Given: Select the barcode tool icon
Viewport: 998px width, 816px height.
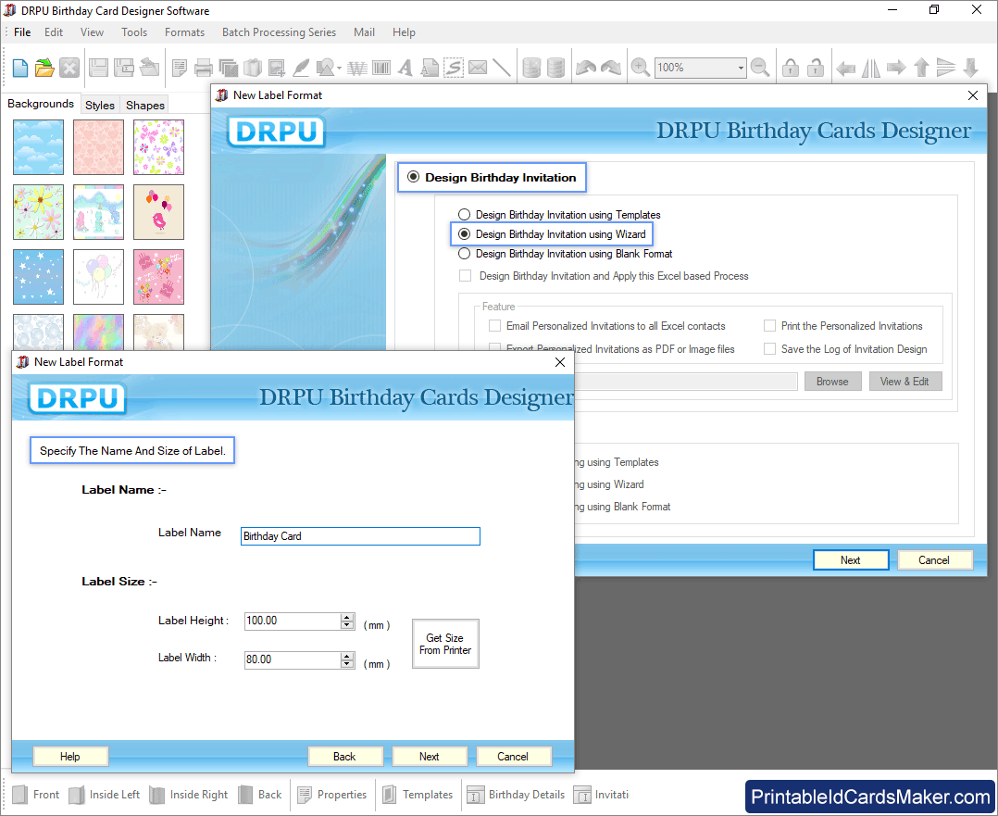Looking at the screenshot, I should click(381, 68).
